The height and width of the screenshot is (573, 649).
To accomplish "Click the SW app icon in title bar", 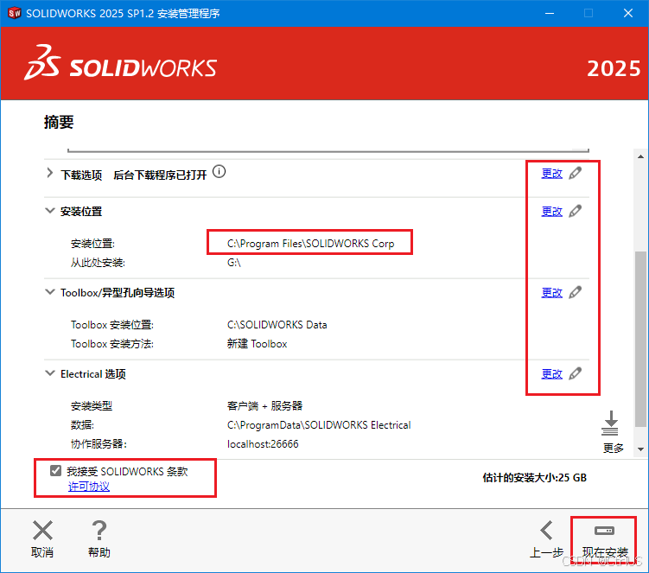I will click(14, 13).
